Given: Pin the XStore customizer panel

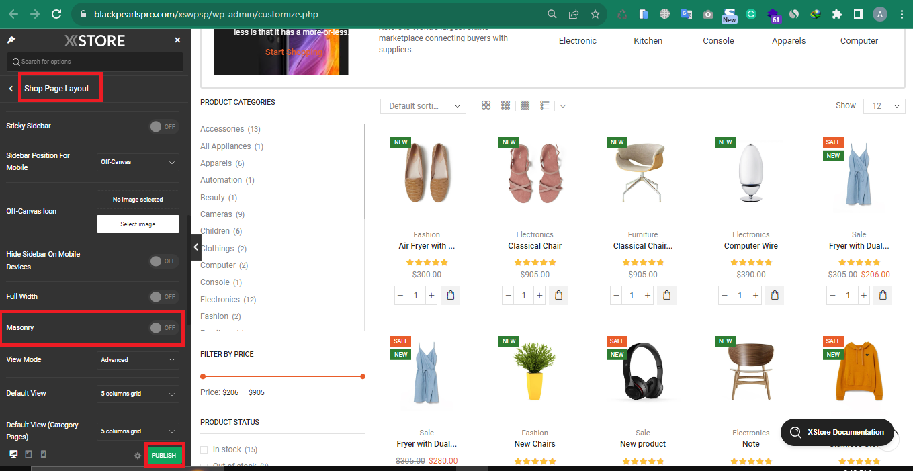Looking at the screenshot, I should (11, 40).
